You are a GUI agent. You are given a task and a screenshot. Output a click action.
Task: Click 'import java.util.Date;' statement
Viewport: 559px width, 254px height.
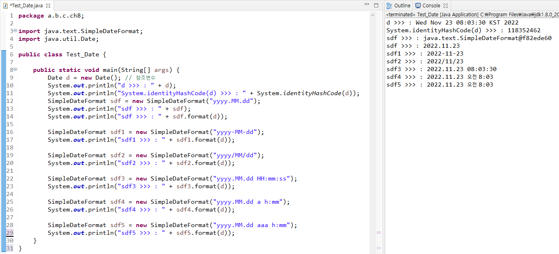click(x=59, y=39)
